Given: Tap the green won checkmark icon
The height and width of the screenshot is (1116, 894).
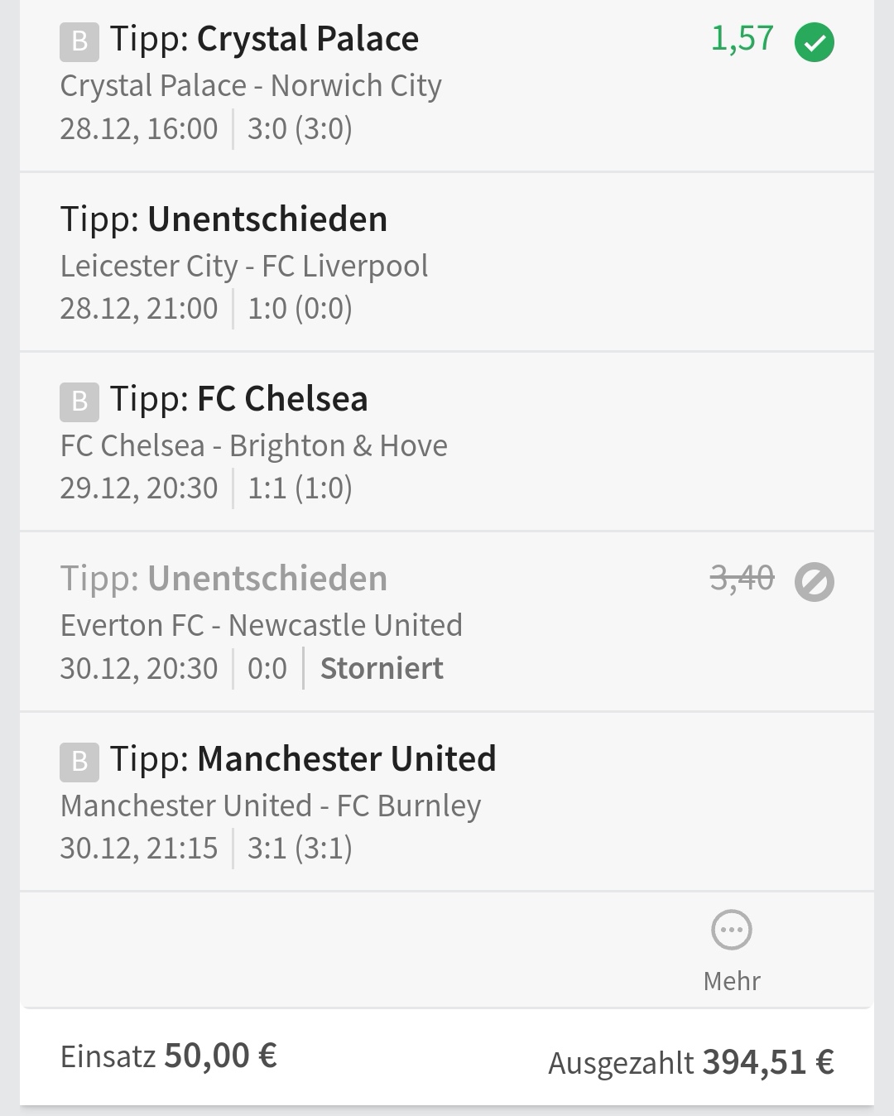Looking at the screenshot, I should coord(814,42).
